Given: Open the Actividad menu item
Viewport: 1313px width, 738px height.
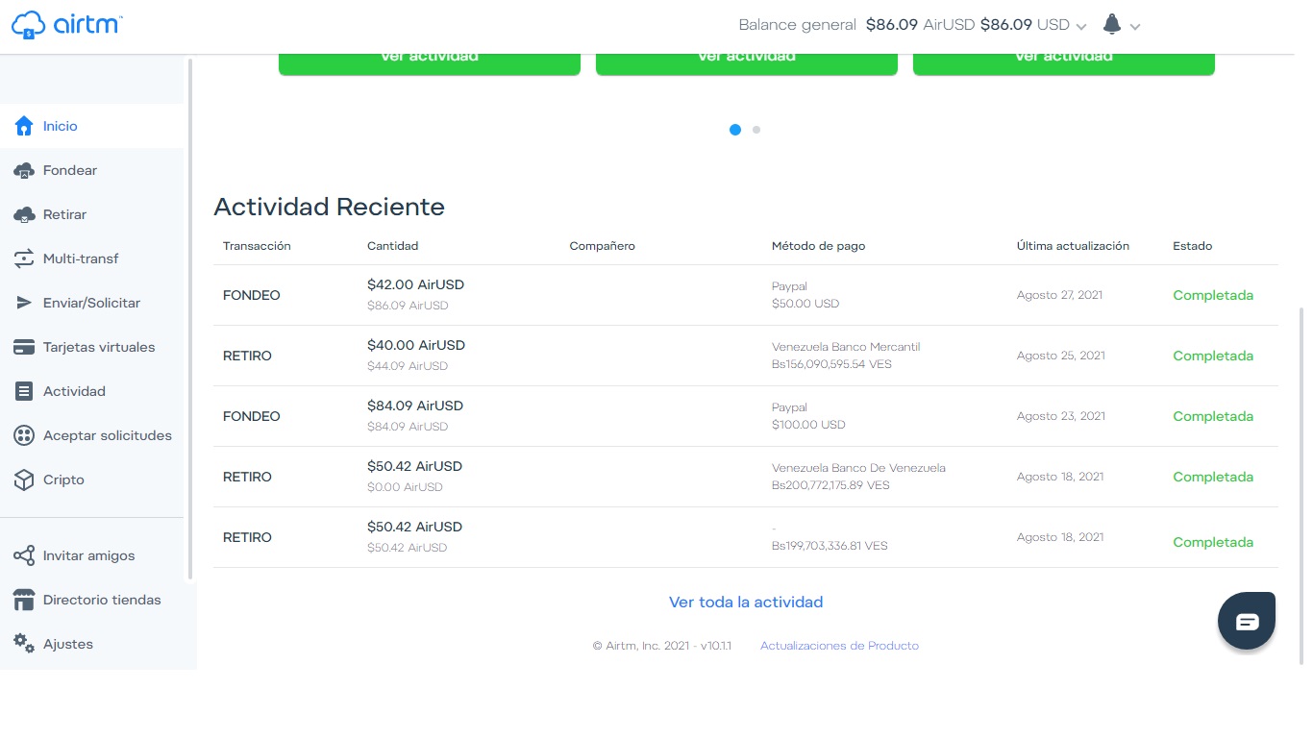Looking at the screenshot, I should 74,391.
